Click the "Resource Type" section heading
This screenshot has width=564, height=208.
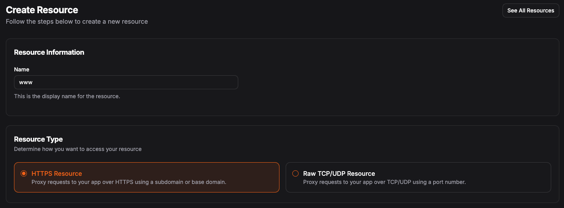[x=38, y=139]
